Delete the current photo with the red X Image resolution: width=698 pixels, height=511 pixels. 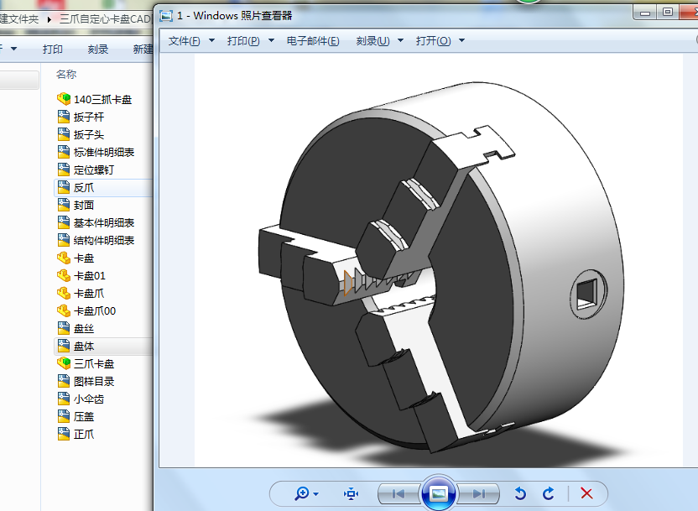click(x=586, y=494)
